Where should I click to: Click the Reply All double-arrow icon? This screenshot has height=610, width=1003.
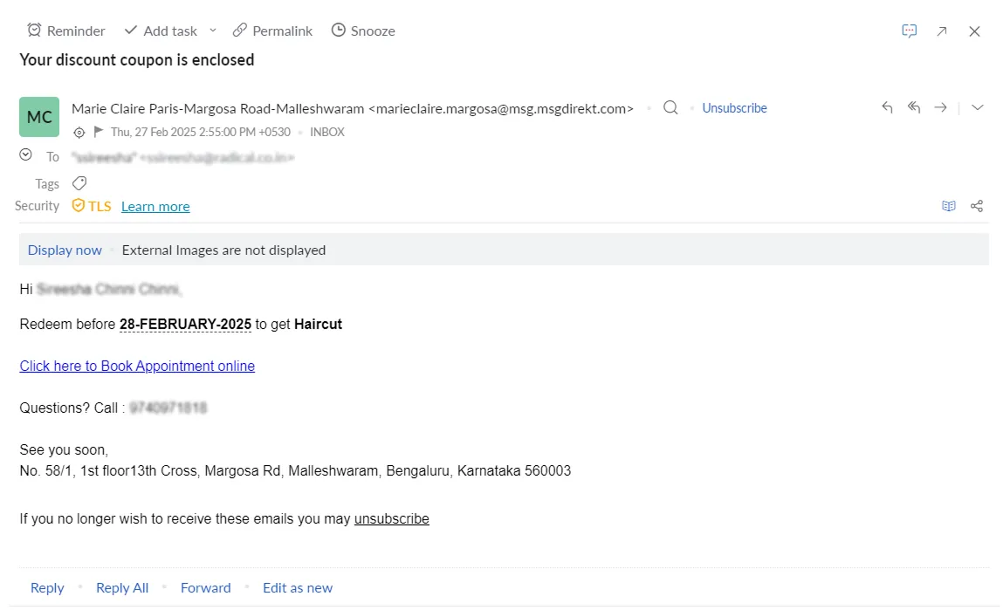[914, 107]
